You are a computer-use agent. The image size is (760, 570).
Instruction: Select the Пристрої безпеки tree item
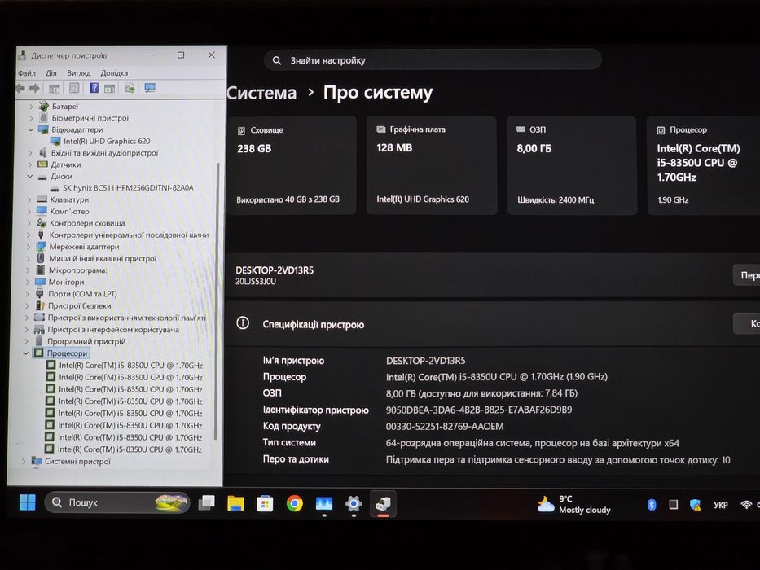click(x=80, y=306)
